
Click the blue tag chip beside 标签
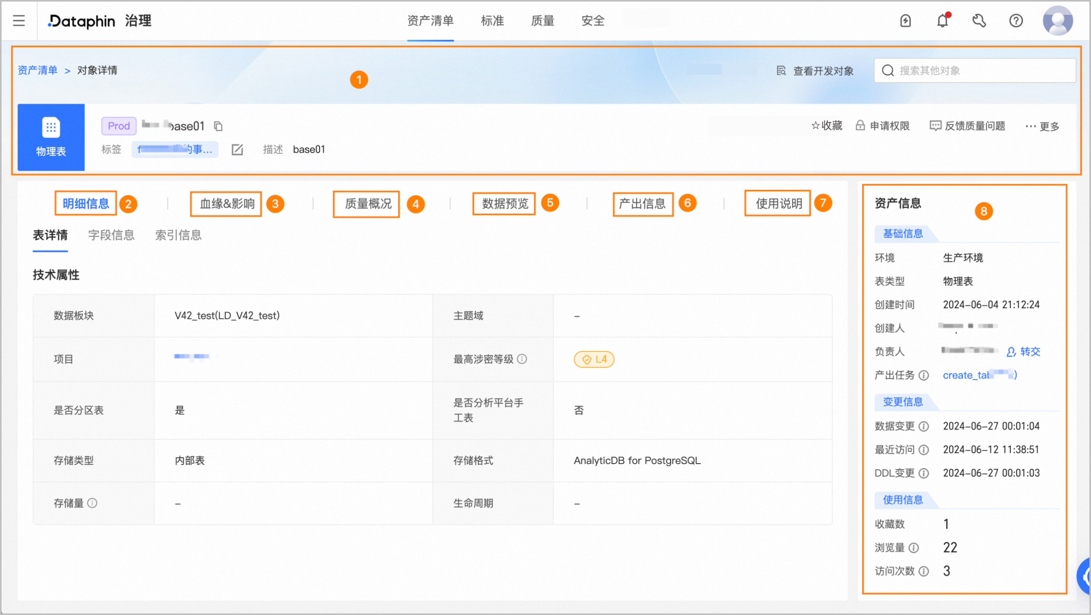175,149
